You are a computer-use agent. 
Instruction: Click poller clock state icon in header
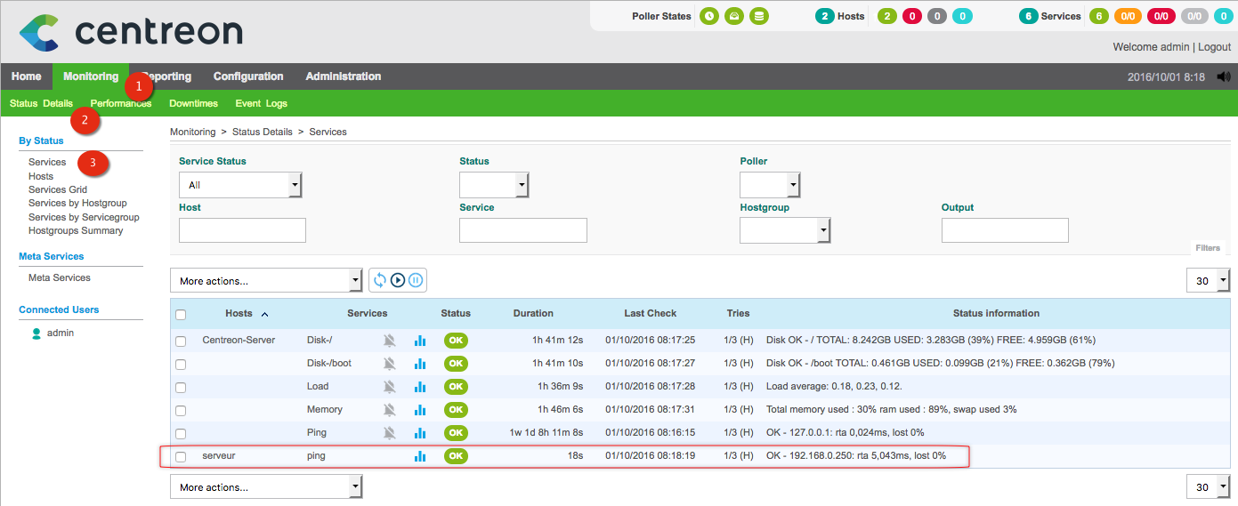point(708,16)
